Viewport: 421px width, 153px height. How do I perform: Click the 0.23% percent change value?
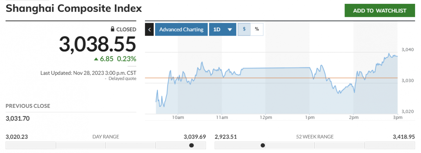(127, 59)
